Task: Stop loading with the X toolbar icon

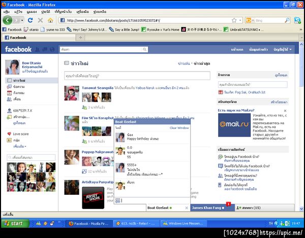Action: tap(40, 20)
